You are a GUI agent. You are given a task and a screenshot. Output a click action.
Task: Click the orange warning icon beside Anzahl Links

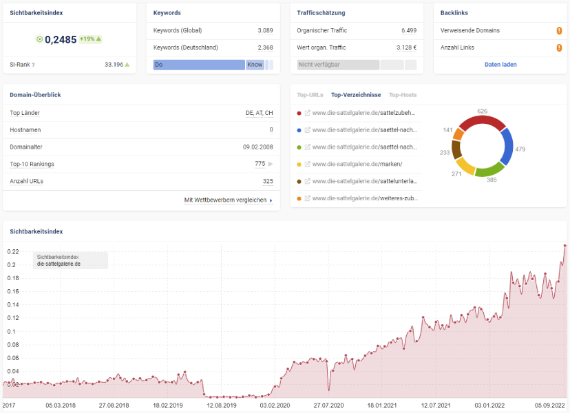(559, 47)
